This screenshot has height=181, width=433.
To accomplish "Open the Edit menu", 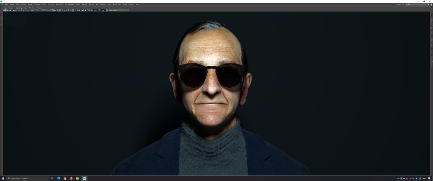I will (6, 4).
